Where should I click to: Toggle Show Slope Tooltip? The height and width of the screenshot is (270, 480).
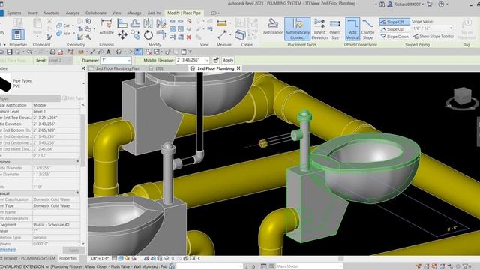[433, 37]
